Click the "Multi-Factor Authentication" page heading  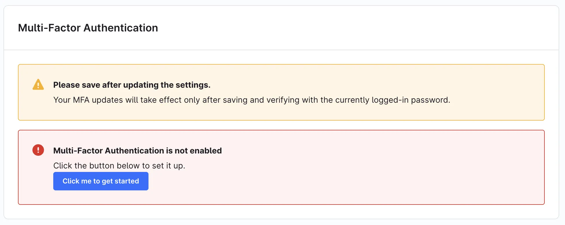[88, 28]
